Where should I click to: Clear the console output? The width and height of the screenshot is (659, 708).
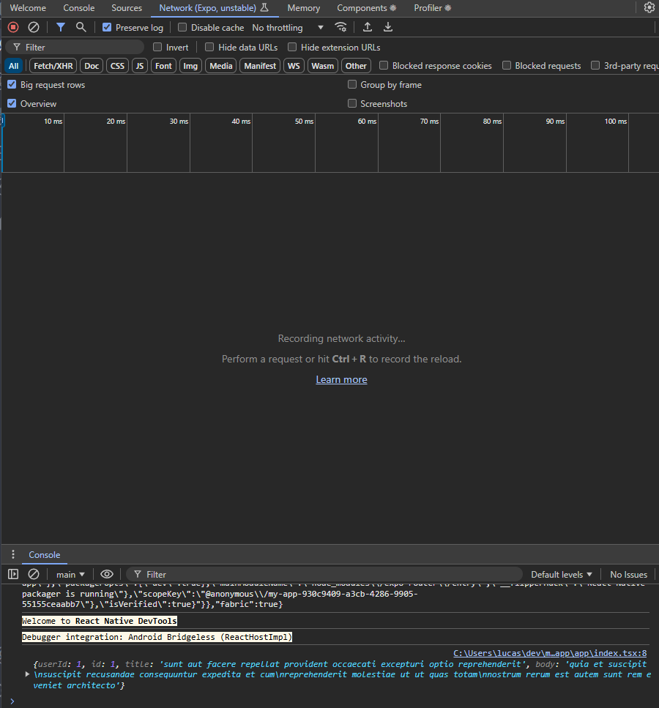coord(34,574)
